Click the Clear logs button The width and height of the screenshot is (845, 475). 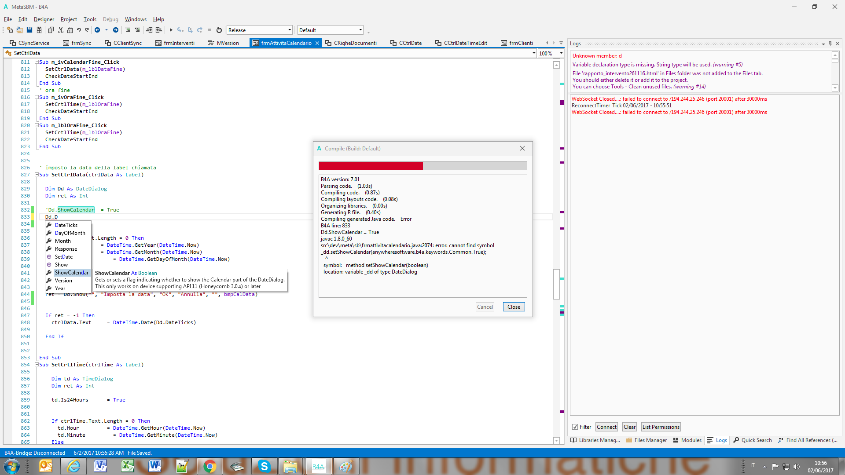click(x=629, y=427)
